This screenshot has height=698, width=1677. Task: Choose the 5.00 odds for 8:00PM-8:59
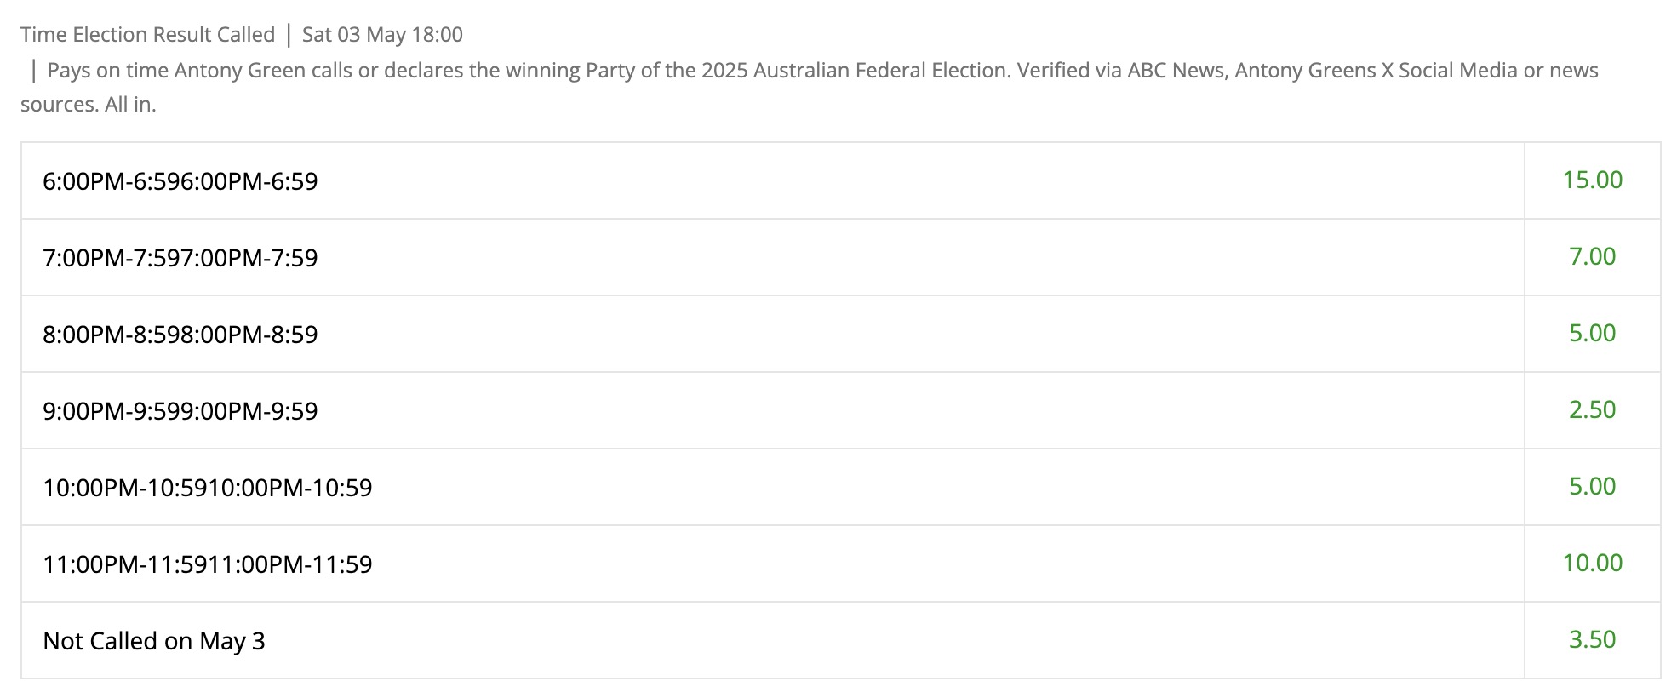coord(1592,334)
